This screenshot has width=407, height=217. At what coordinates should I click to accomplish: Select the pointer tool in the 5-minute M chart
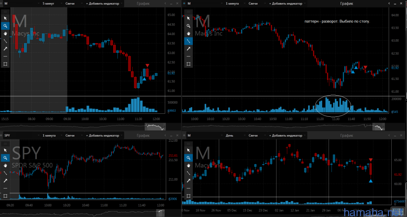click(x=5, y=18)
